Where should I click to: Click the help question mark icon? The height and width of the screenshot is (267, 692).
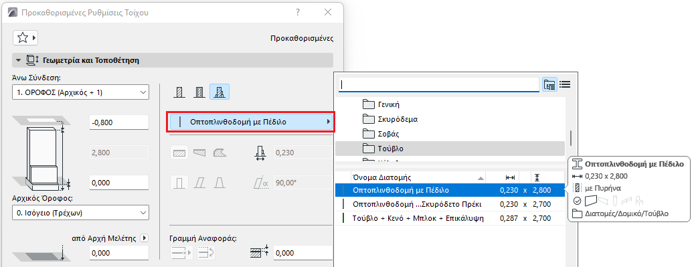coord(298,12)
